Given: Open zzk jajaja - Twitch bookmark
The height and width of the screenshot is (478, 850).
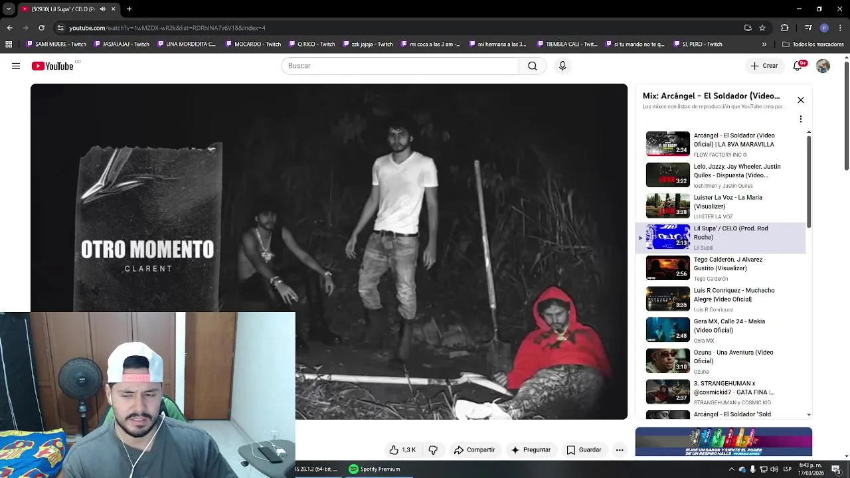Looking at the screenshot, I should coord(368,44).
